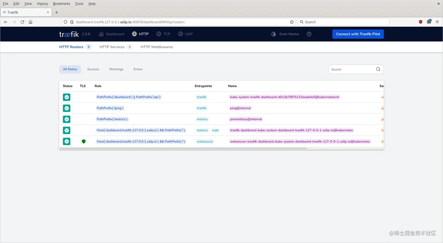443x243 pixels.
Task: Open the Tools menu
Action: tap(79, 4)
